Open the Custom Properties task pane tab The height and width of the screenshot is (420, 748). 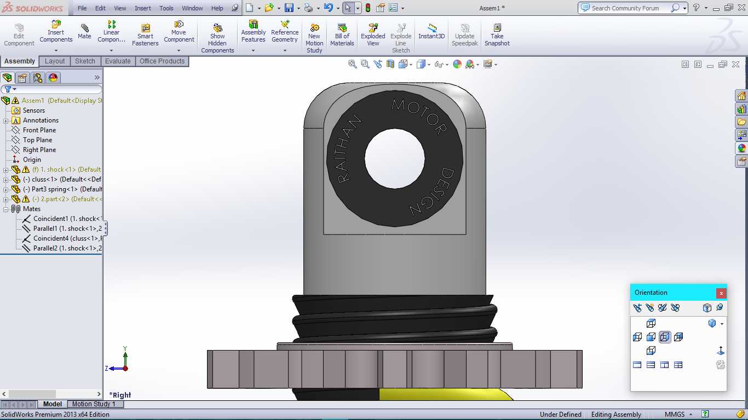[742, 161]
